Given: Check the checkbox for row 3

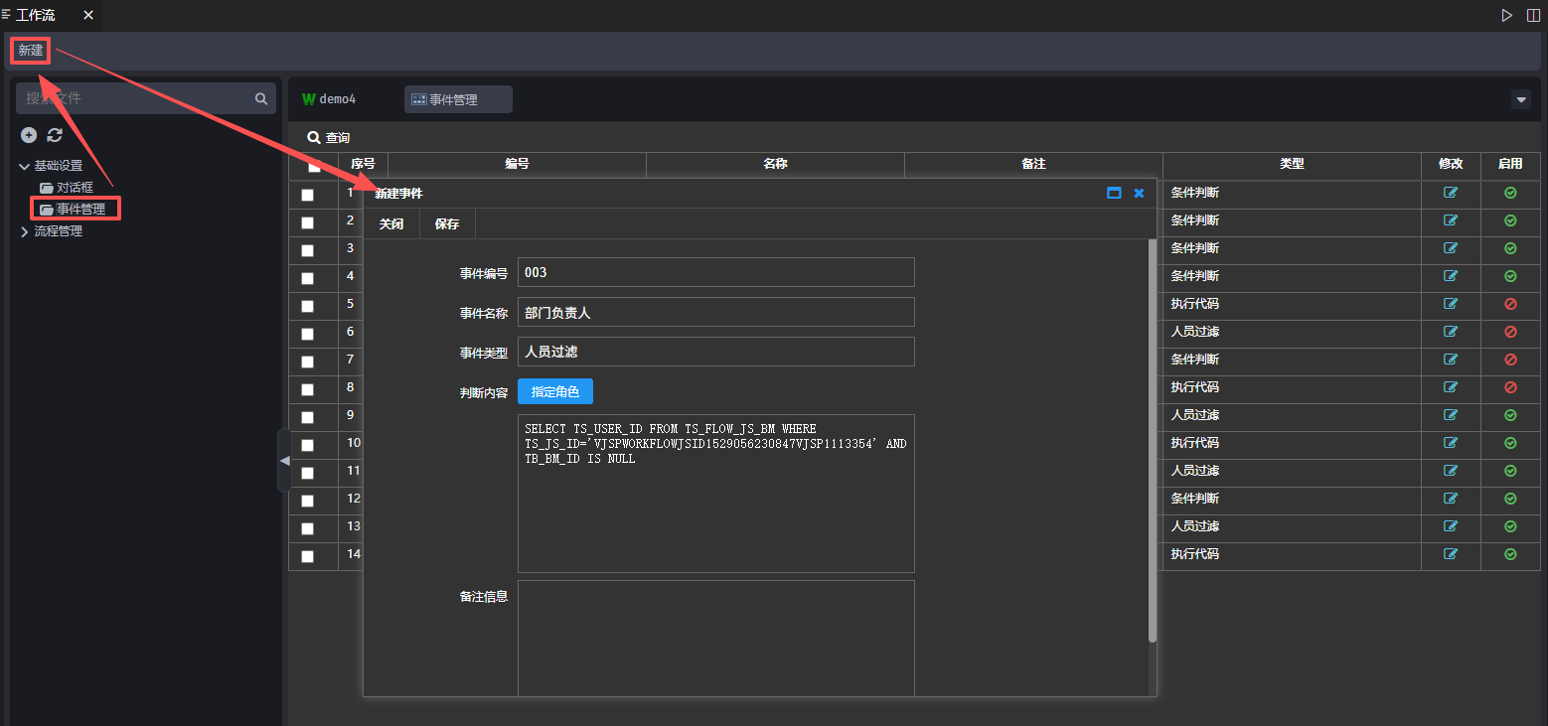Looking at the screenshot, I should click(308, 250).
